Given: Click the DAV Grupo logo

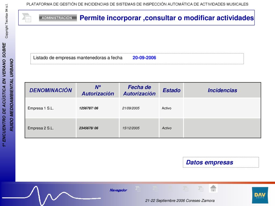Looking at the screenshot, I should (x=260, y=195).
